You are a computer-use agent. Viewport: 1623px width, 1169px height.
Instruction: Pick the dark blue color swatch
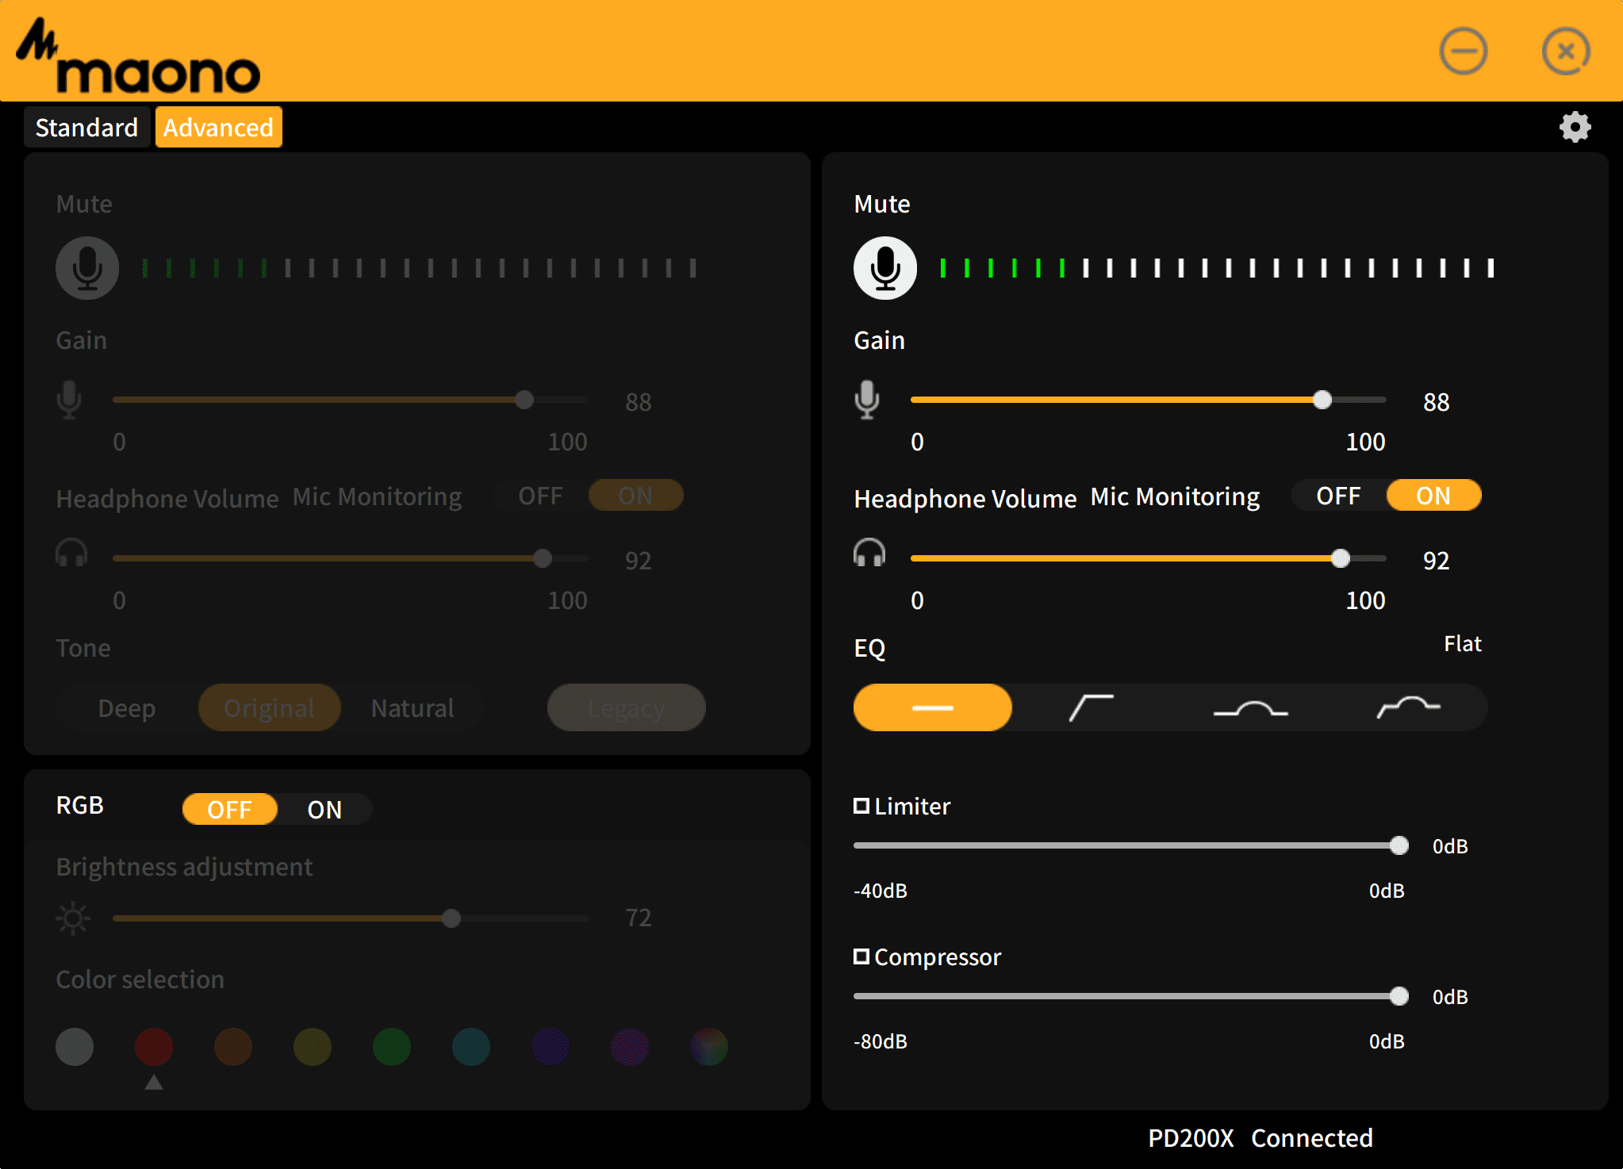[551, 1047]
